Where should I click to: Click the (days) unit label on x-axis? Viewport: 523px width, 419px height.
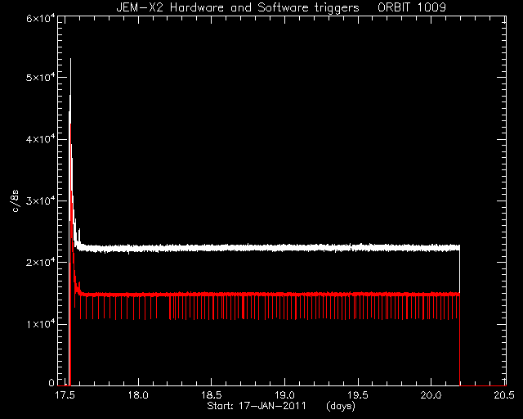[x=341, y=406]
